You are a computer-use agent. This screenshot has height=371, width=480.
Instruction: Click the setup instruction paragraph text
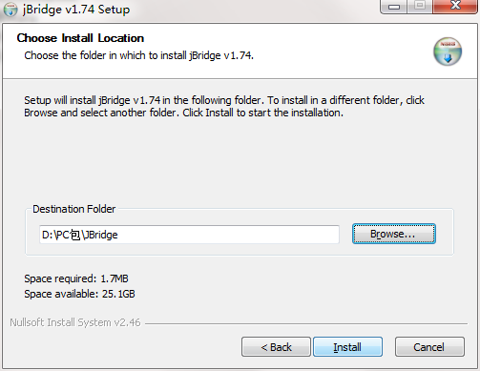224,107
